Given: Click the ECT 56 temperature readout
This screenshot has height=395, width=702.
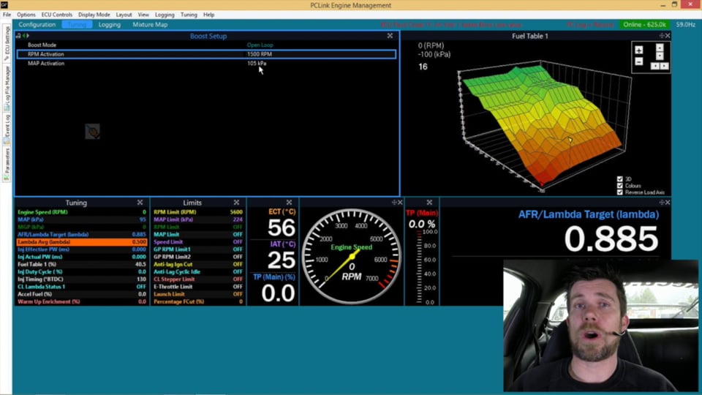Looking at the screenshot, I should click(x=282, y=227).
